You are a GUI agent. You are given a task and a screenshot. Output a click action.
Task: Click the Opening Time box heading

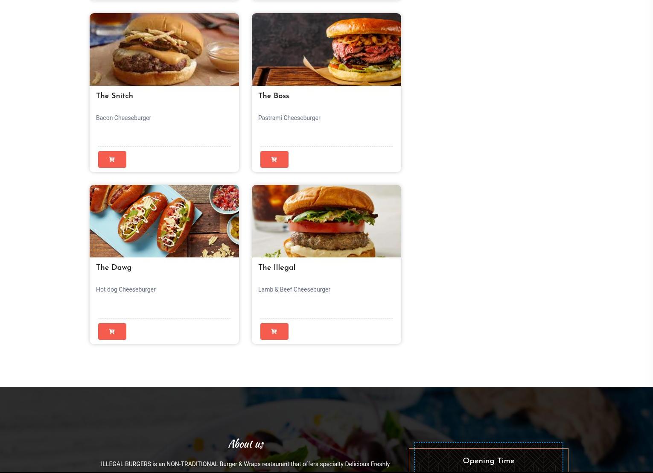[x=489, y=461]
